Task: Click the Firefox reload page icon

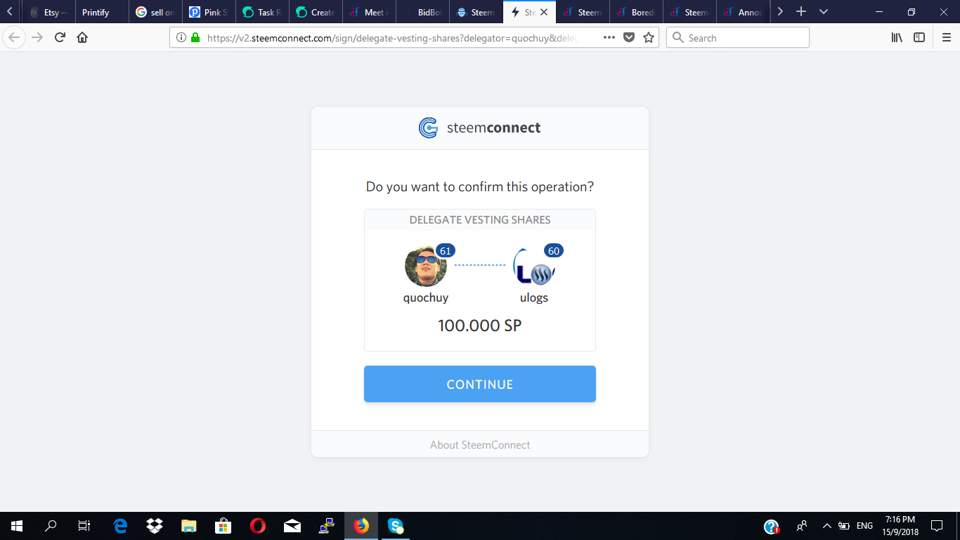Action: coord(60,38)
